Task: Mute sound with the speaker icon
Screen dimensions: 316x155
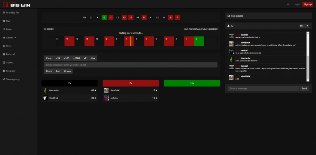Action: [288, 4]
